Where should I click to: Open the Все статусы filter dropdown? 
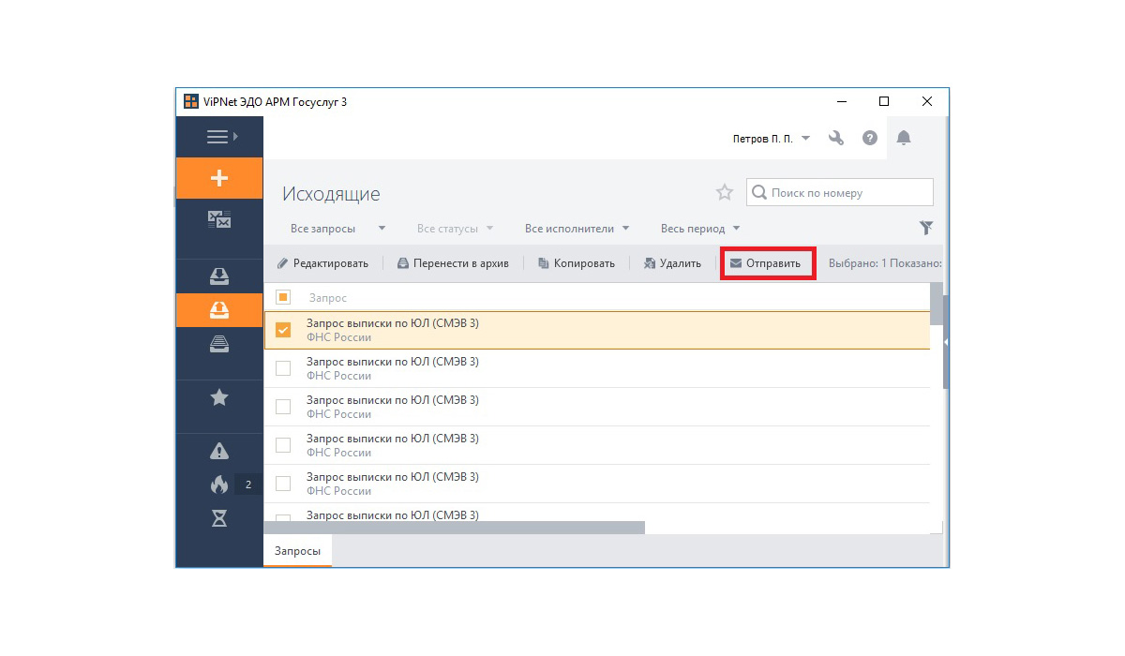pos(456,228)
